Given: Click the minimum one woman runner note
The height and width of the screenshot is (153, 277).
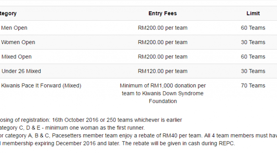Looking at the screenshot, I should tap(72, 128).
